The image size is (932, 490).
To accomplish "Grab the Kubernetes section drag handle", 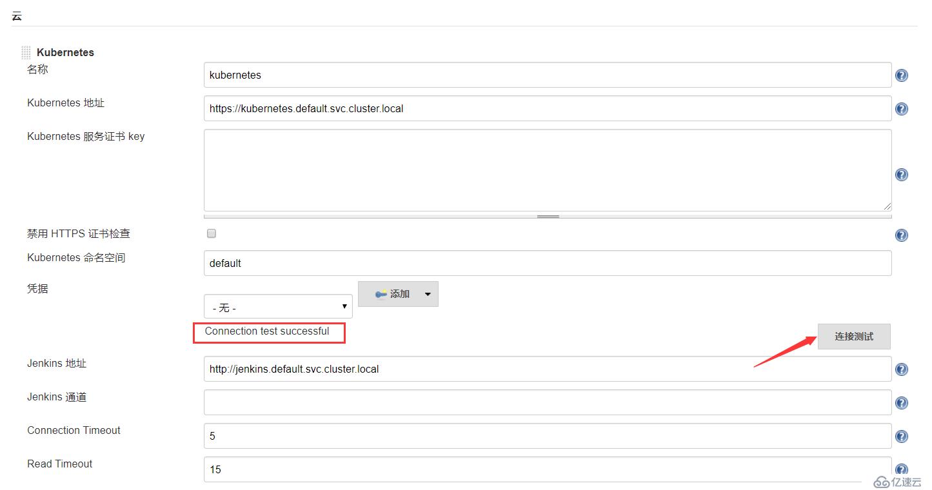I will [26, 53].
